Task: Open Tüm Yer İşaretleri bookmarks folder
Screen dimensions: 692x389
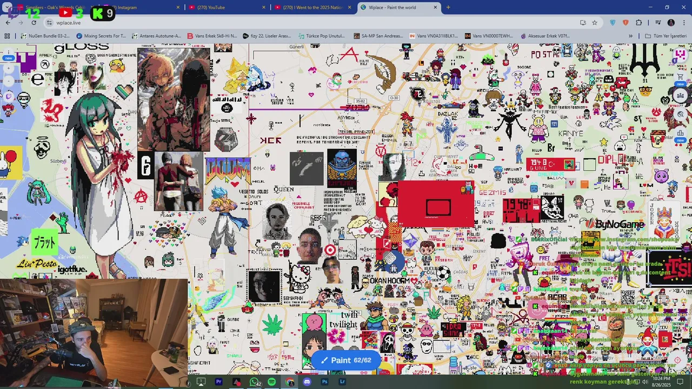Action: point(666,36)
